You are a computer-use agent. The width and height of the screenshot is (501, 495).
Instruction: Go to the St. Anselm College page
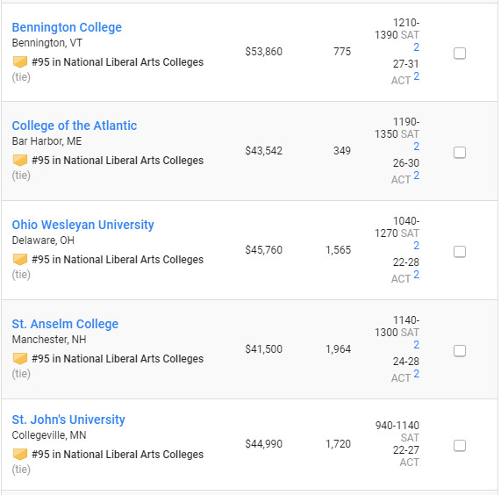tap(65, 324)
